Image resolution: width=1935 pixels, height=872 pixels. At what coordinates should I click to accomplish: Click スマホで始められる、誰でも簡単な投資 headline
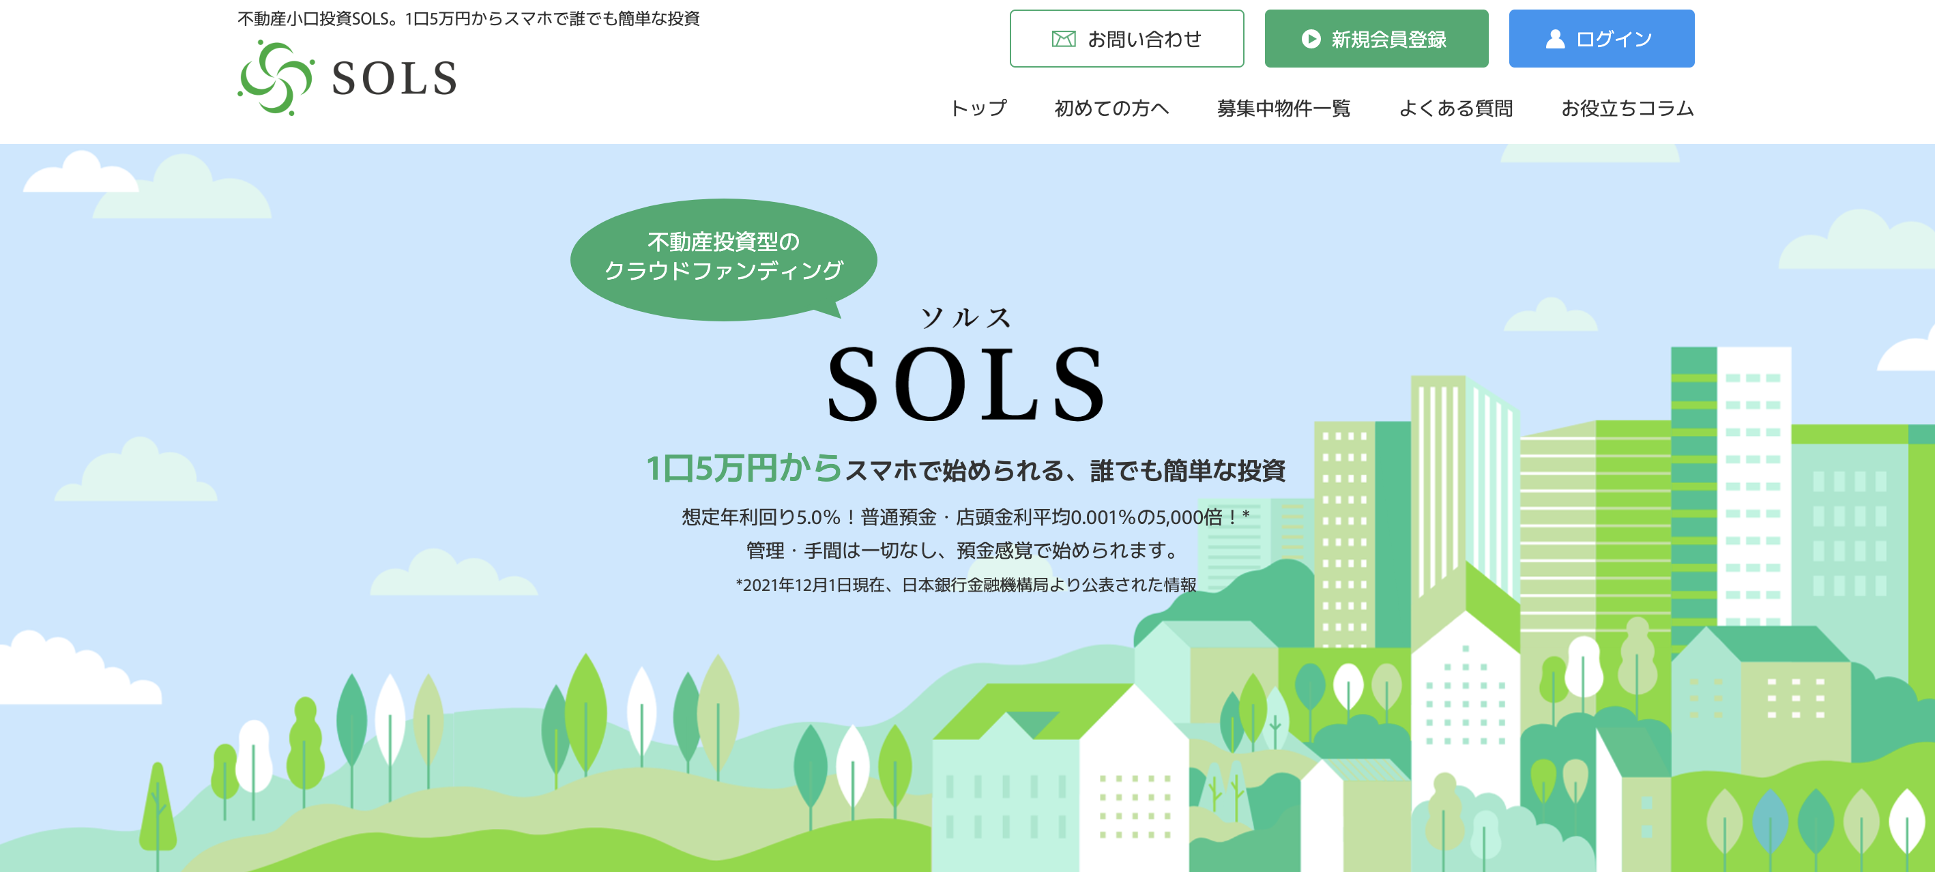[1065, 471]
